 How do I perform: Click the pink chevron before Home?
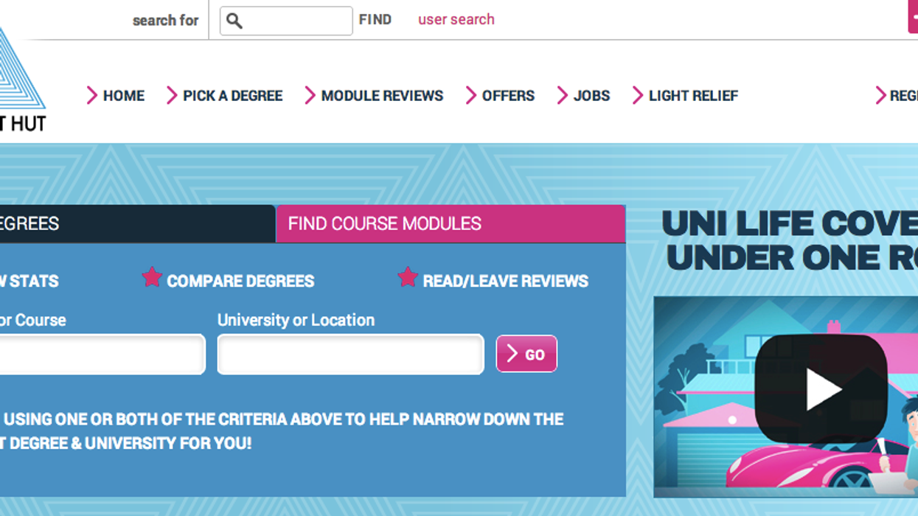tap(92, 96)
